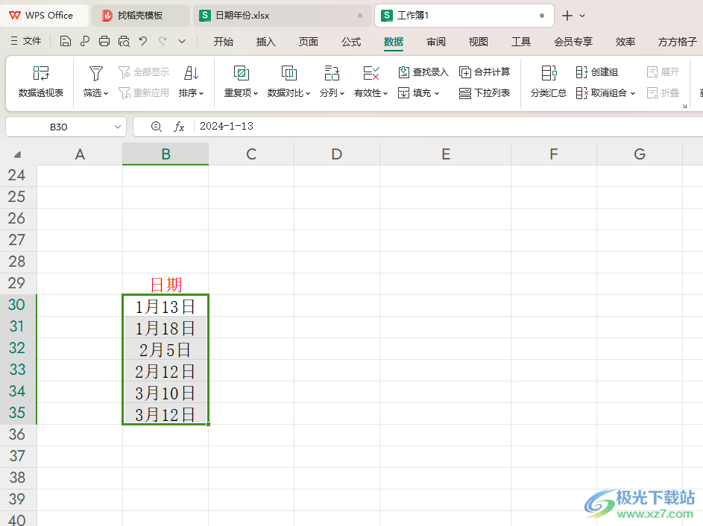This screenshot has height=526, width=703.
Task: Open the 筛选 dropdown arrow
Action: [x=106, y=94]
